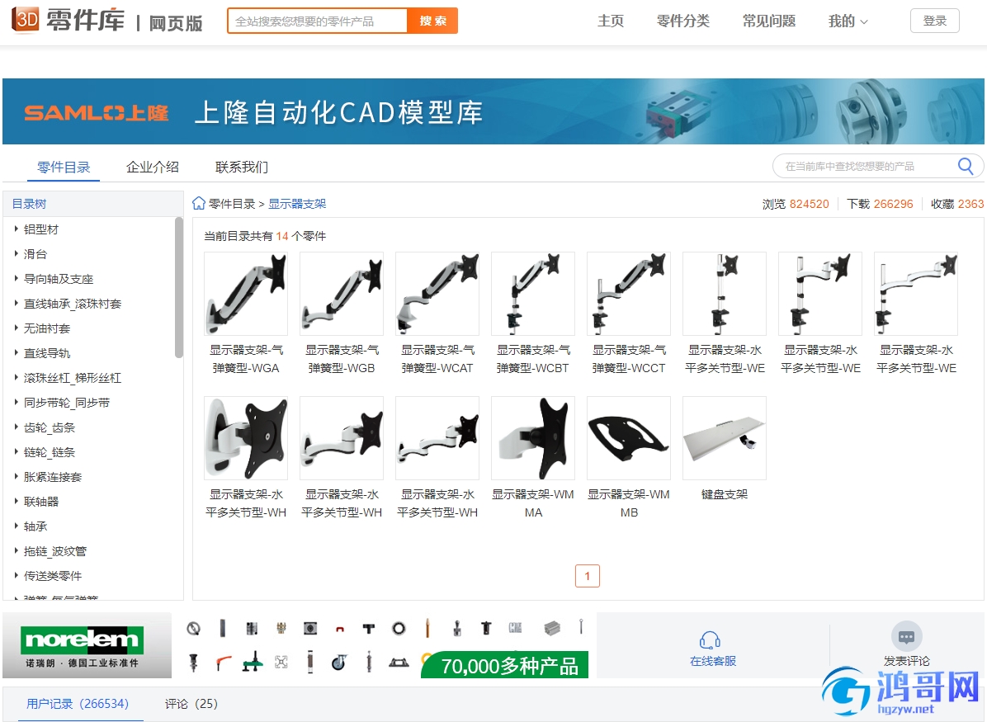987x722 pixels.
Task: Select 胀紧连接套 in the catalog tree
Action: 53,476
